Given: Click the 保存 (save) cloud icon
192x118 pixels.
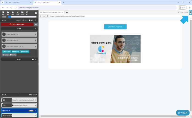Looking at the screenshot, I should (8, 13).
